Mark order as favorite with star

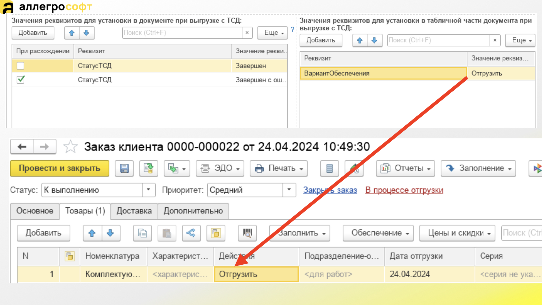point(70,147)
